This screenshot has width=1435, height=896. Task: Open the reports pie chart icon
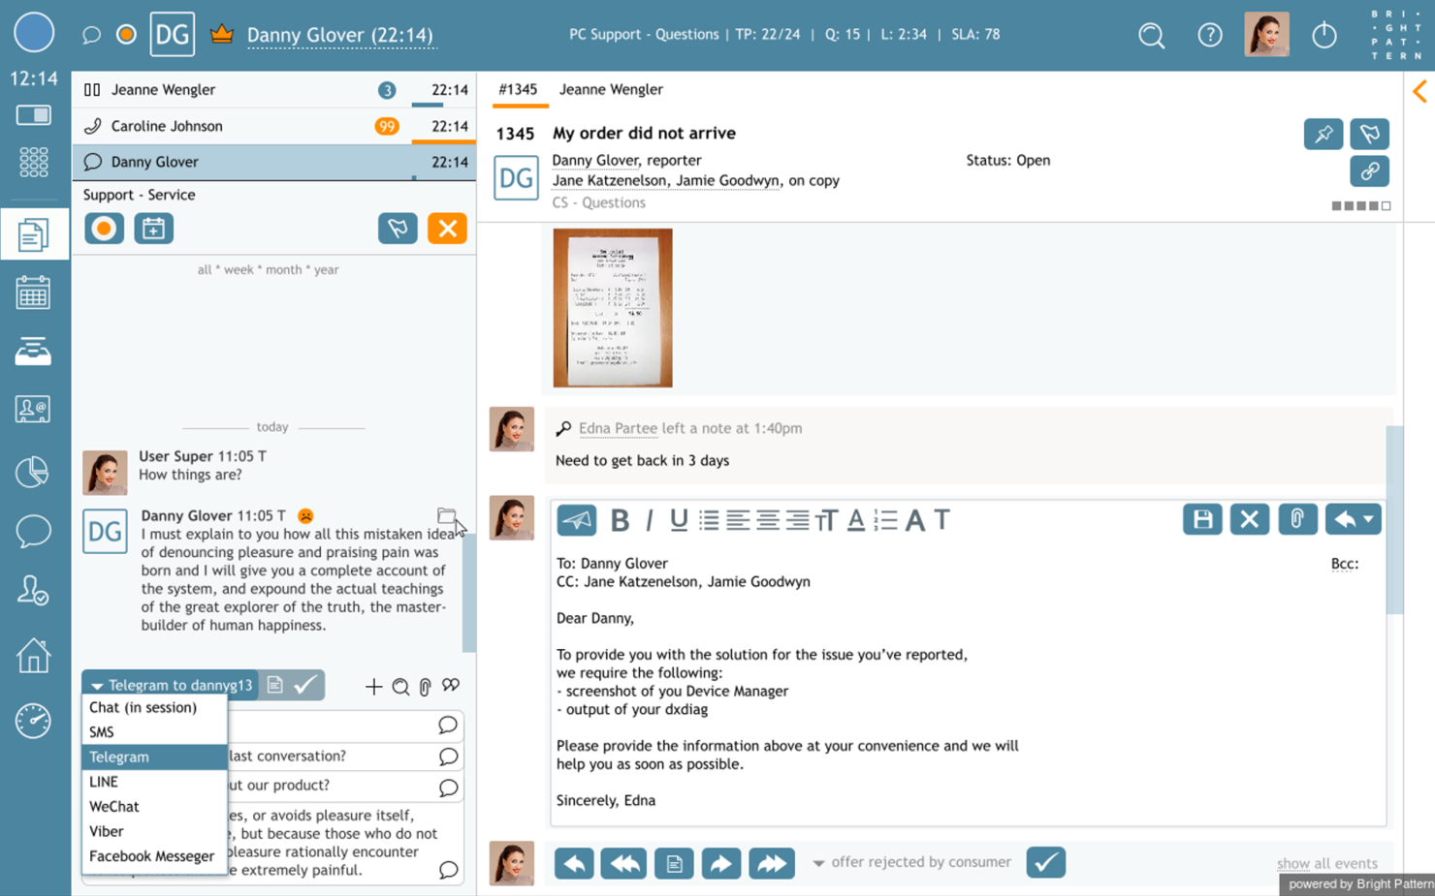click(34, 472)
